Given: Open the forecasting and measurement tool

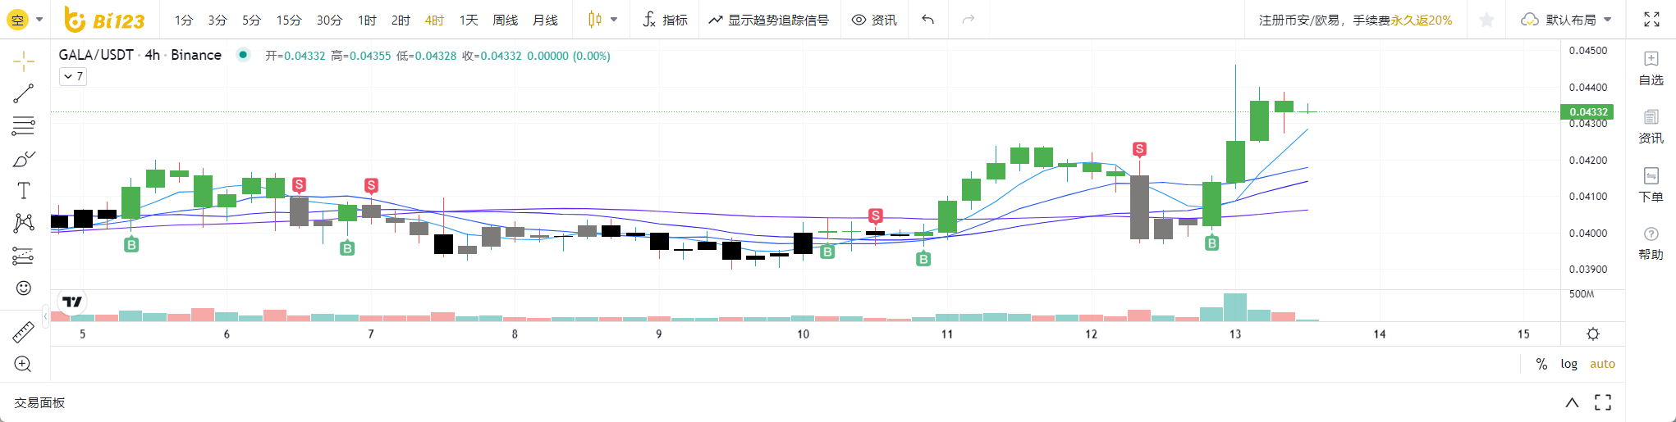Looking at the screenshot, I should (x=24, y=256).
